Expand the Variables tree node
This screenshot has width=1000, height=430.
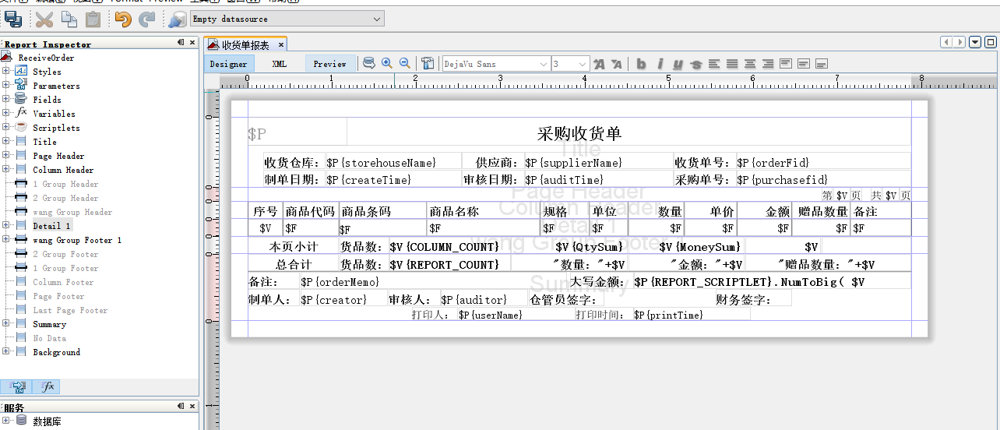pos(6,114)
